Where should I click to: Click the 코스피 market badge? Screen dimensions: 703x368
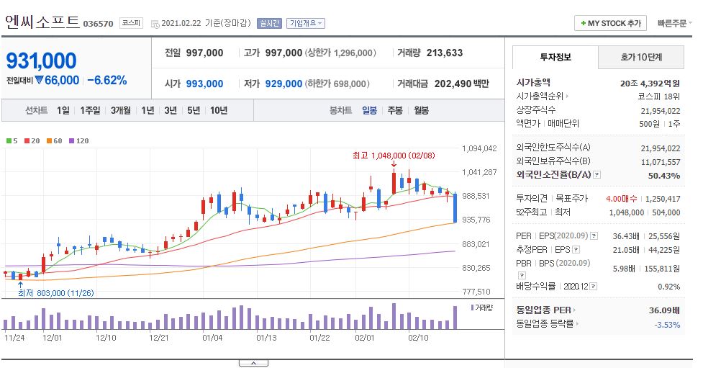pyautogui.click(x=131, y=23)
